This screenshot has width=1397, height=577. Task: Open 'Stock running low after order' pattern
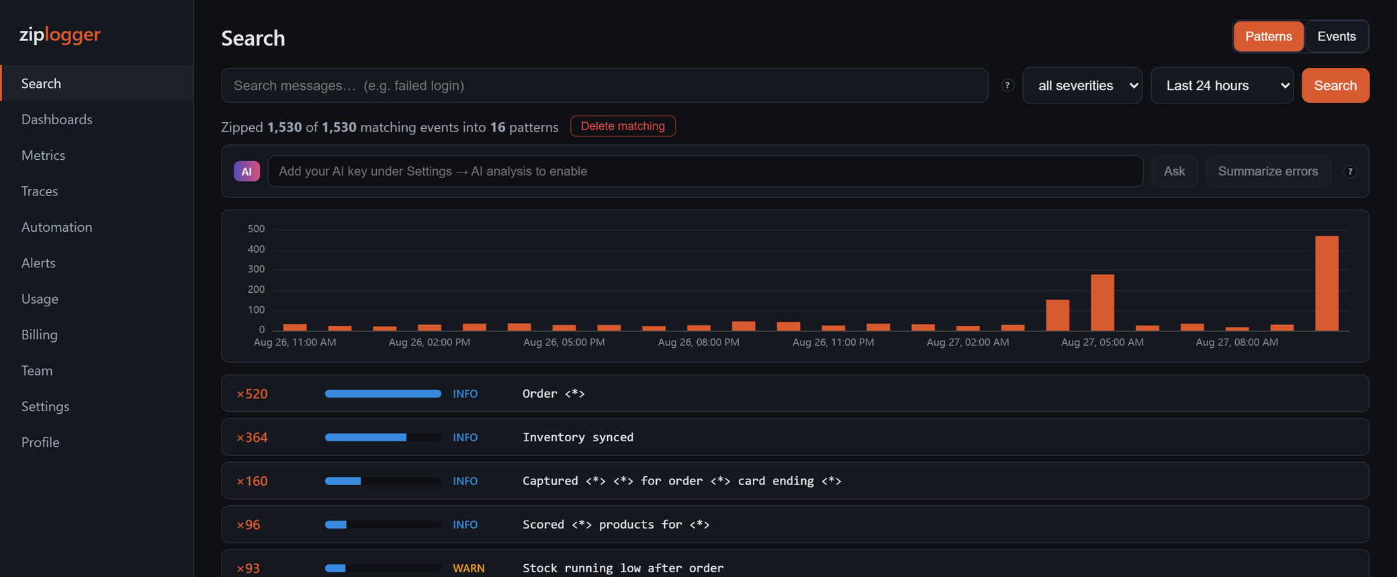tap(795, 564)
